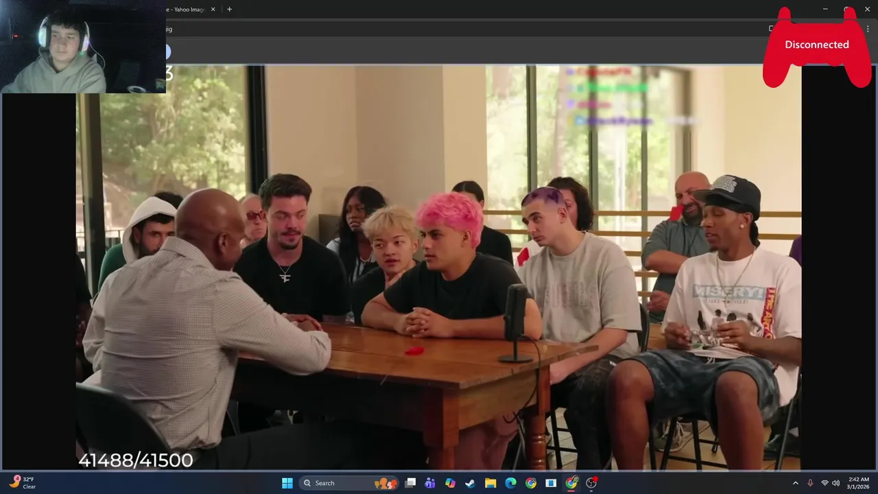Switch to the active Chrome profile window icon
This screenshot has height=494, width=878.
tap(571, 483)
